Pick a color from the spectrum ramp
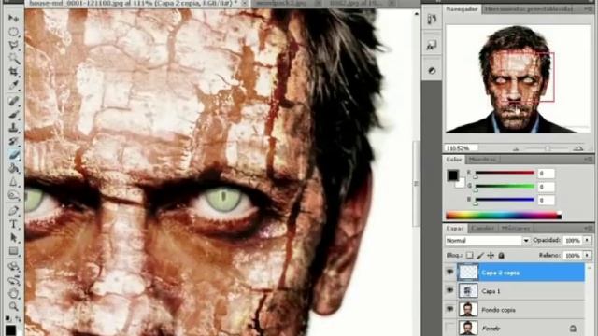The height and width of the screenshot is (336, 598). pos(504,216)
